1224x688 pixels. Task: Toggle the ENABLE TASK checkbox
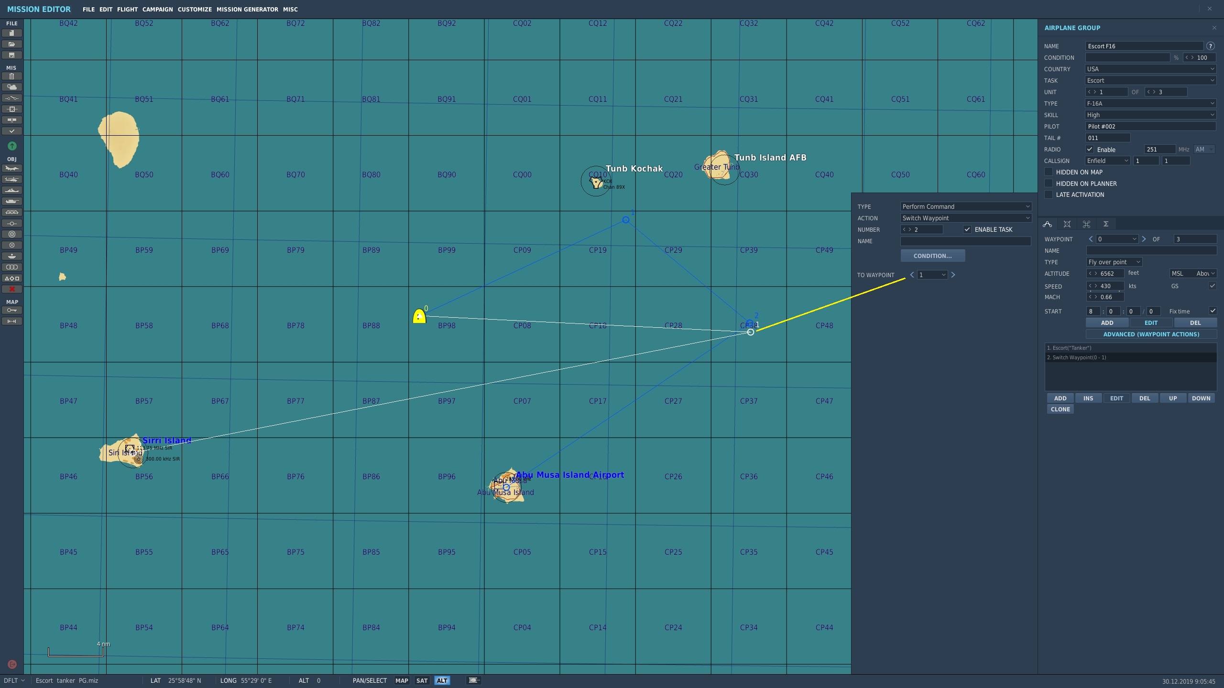967,229
